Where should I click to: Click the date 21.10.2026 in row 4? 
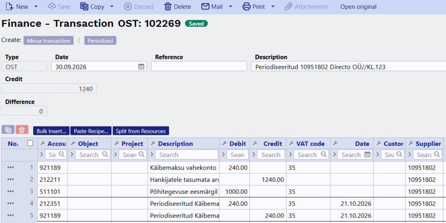(x=355, y=203)
